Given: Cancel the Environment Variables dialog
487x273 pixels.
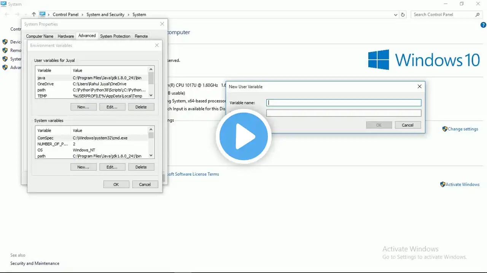Looking at the screenshot, I should (145, 184).
